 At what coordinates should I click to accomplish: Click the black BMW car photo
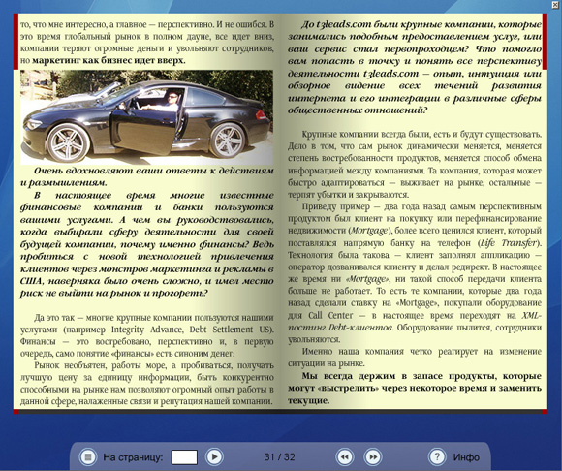(147, 117)
